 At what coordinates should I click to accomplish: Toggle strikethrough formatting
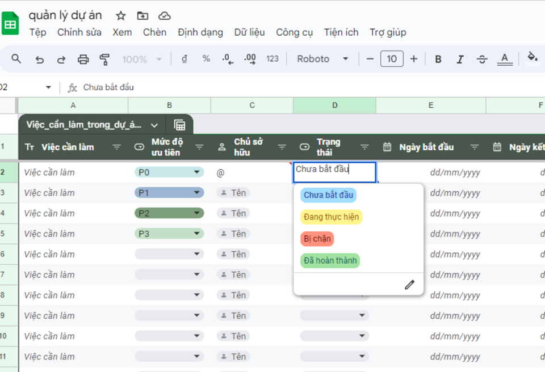click(x=482, y=59)
